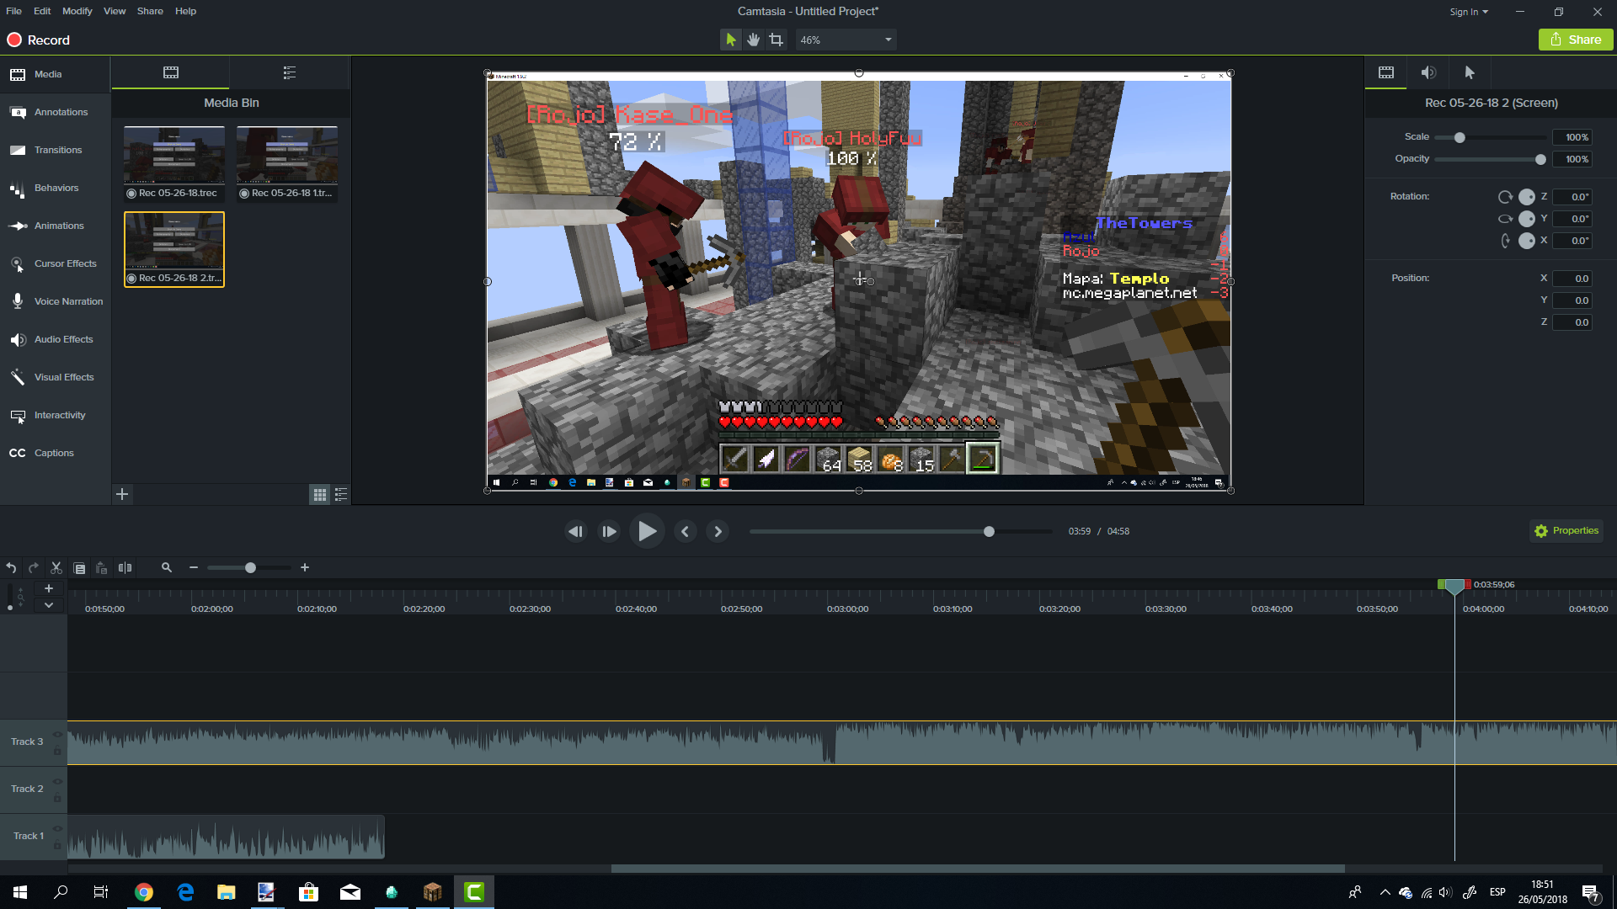This screenshot has width=1617, height=909.
Task: Click the Copy icon
Action: 79,568
